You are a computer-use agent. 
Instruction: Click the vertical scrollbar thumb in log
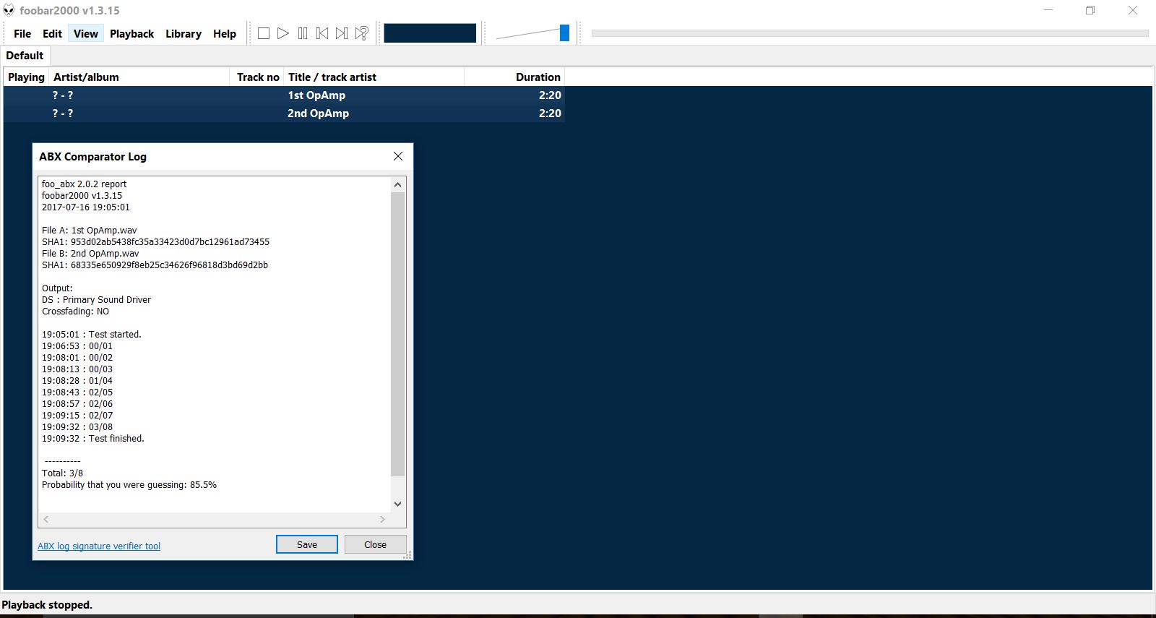click(x=397, y=334)
